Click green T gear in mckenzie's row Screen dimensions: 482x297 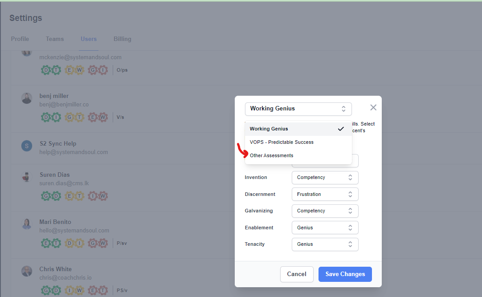pos(56,70)
